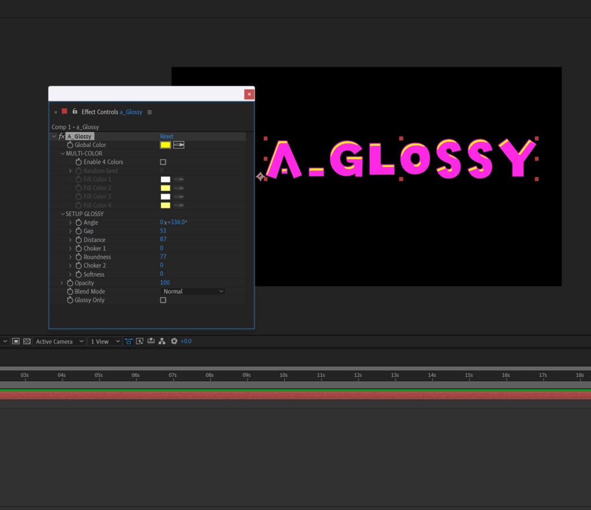Open the Effect Controls panel menu icon
This screenshot has height=510, width=591.
150,112
